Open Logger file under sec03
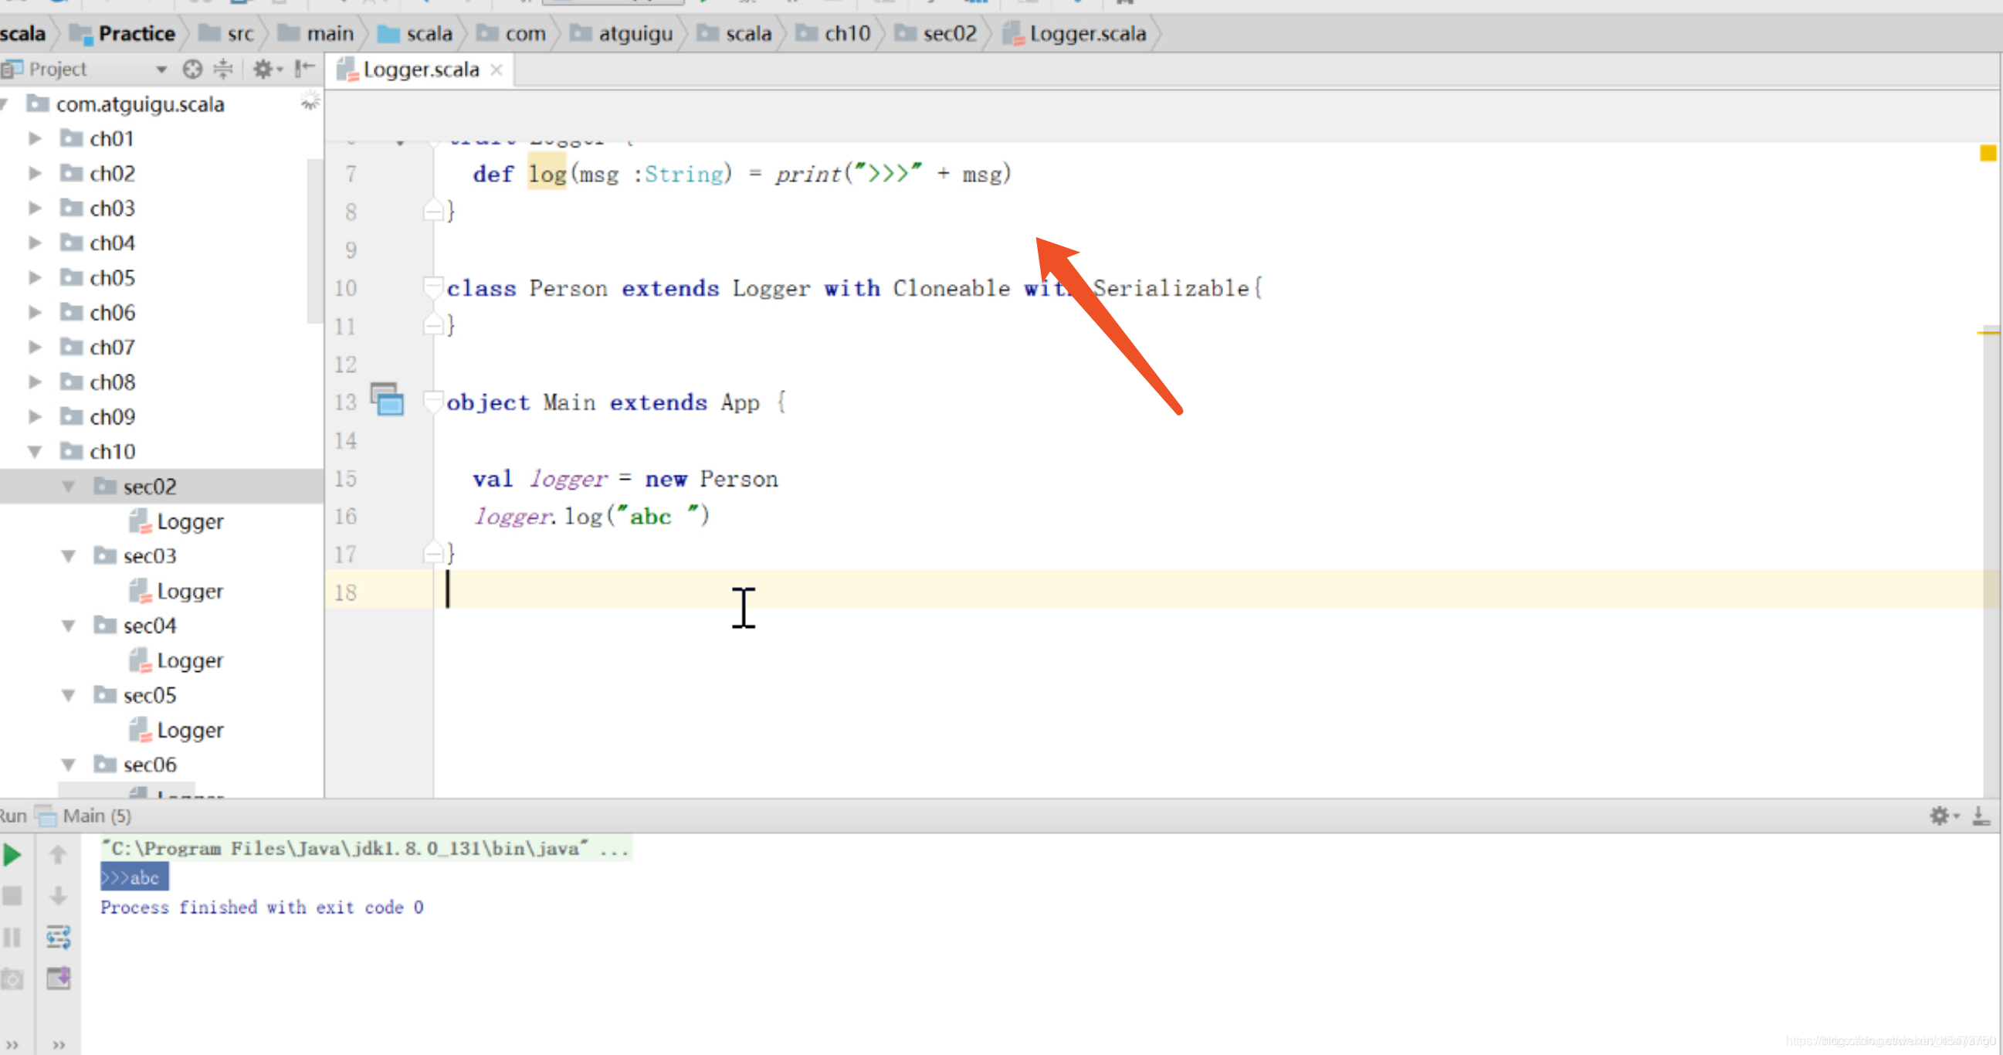Viewport: 2003px width, 1055px height. click(190, 591)
